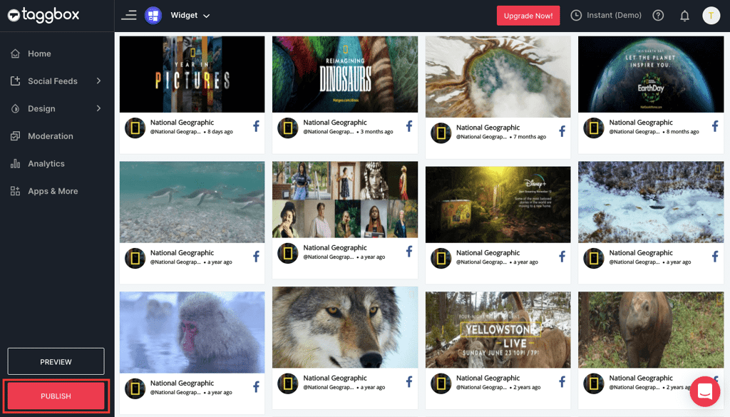Click the Facebook icon on the wolf post
730x417 pixels.
pos(408,381)
